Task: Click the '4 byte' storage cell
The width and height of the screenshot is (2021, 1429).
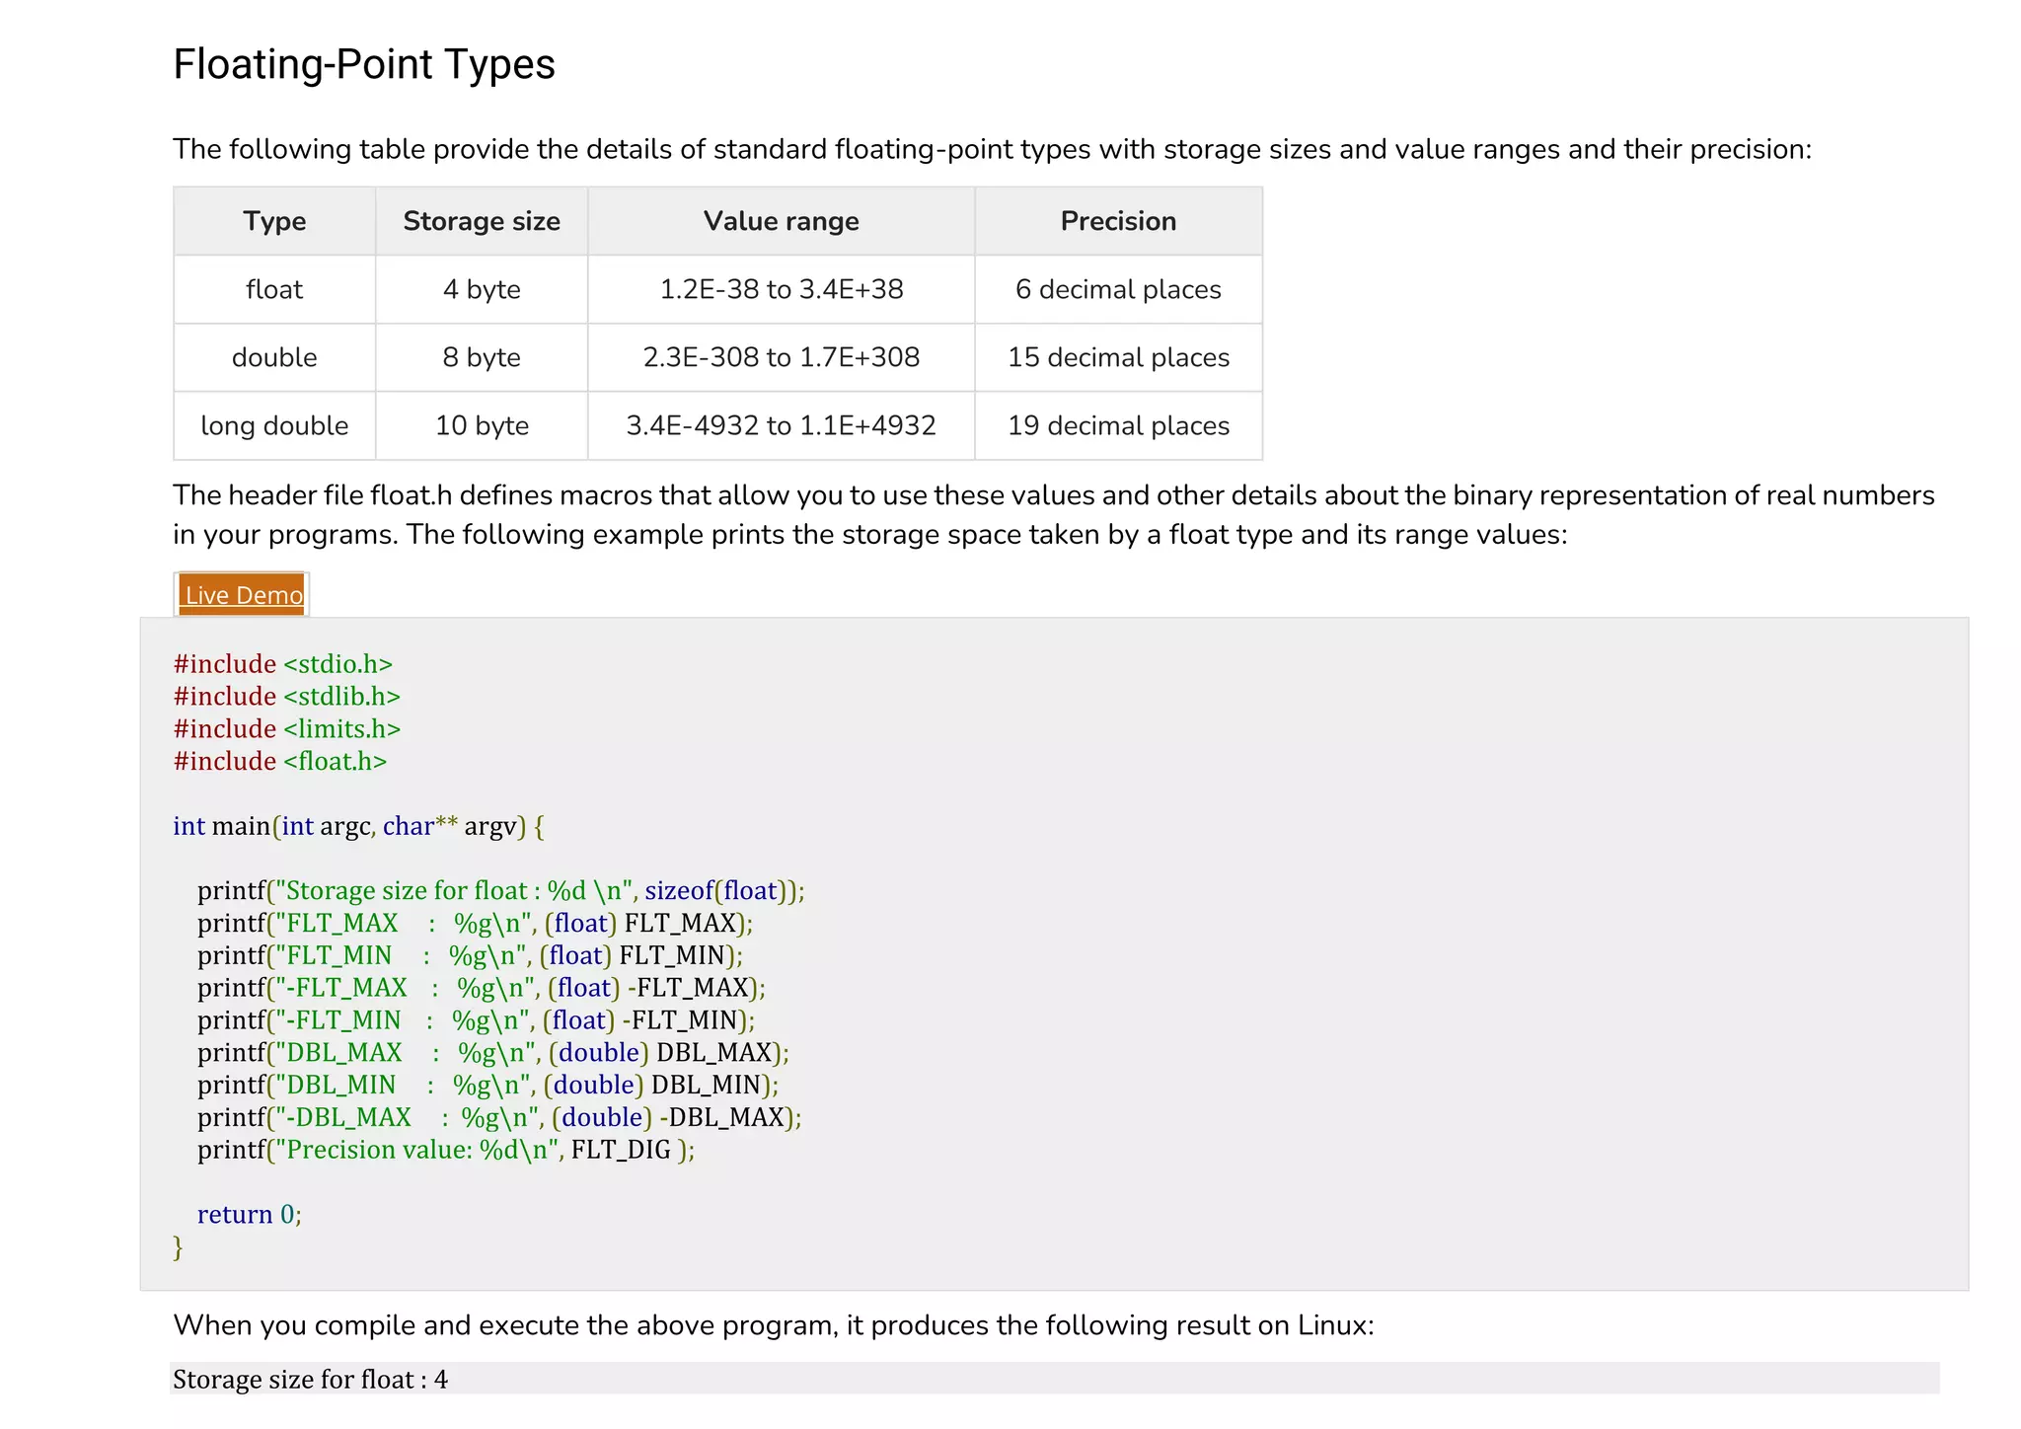Action: [x=482, y=289]
